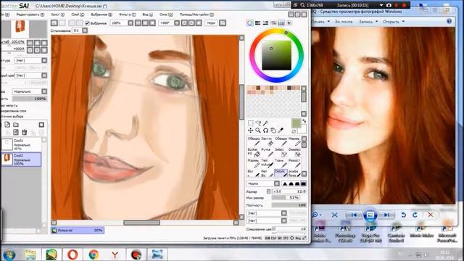Select the rectangular selection tool in SAI

[251, 123]
